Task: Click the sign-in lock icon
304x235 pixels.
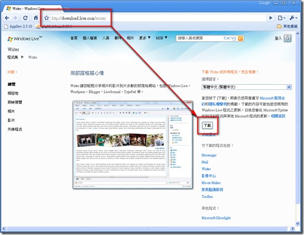Action: [x=287, y=38]
